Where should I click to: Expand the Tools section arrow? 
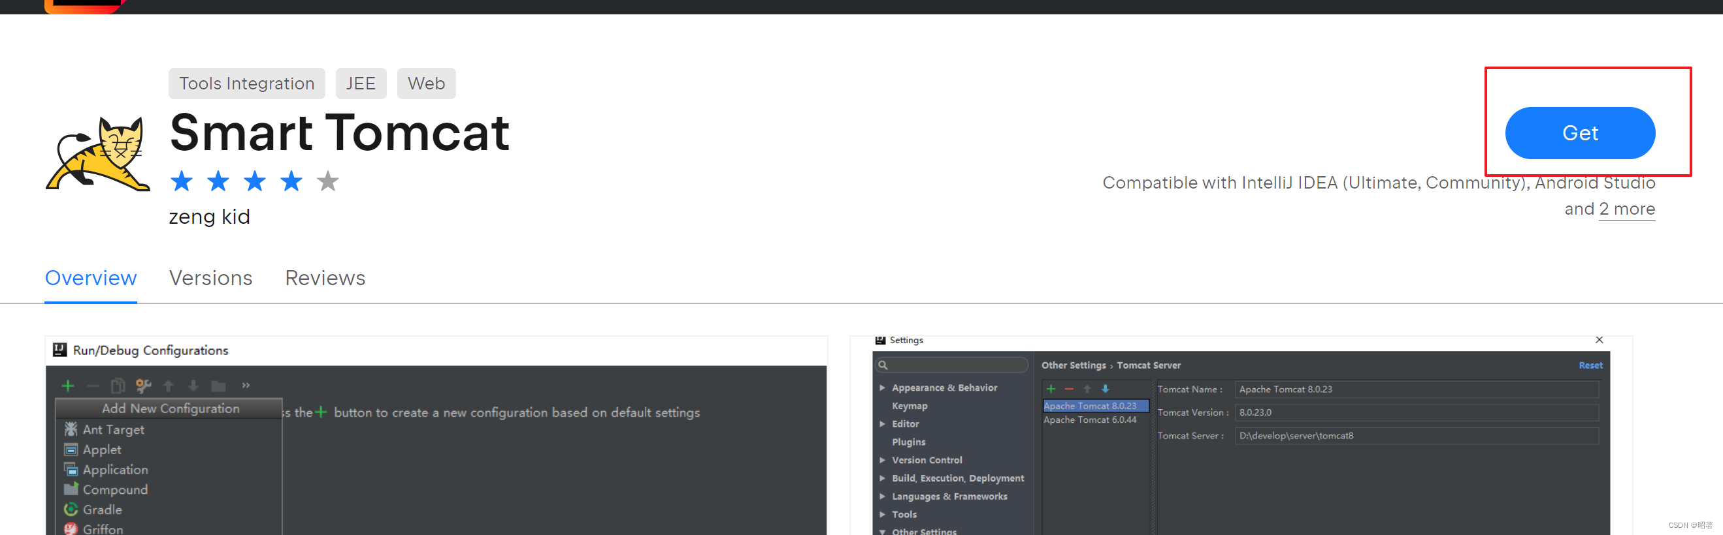click(882, 513)
